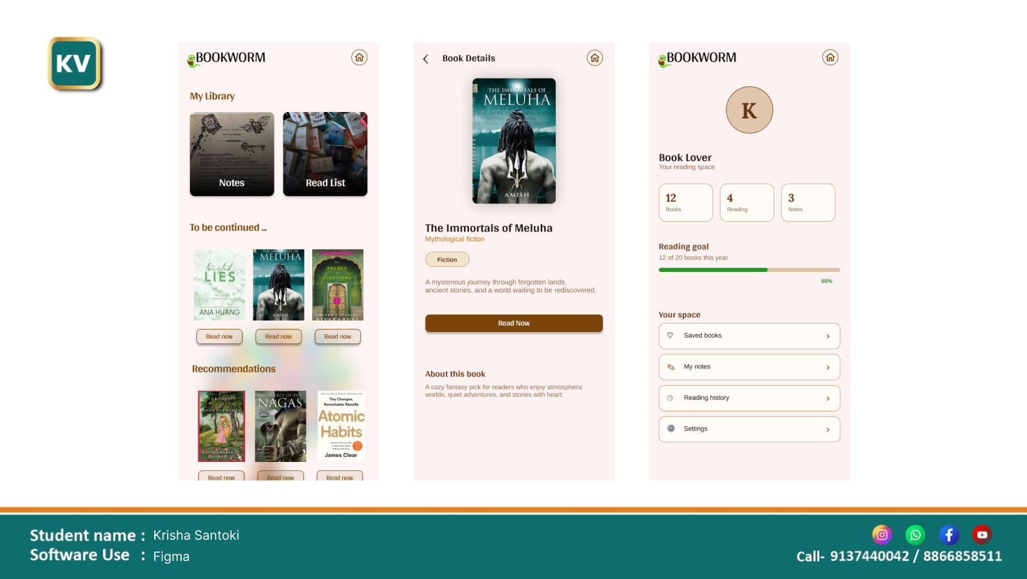Screen dimensions: 1027x579
Task: Click the Mythological fiction subtitle
Action: pos(455,239)
